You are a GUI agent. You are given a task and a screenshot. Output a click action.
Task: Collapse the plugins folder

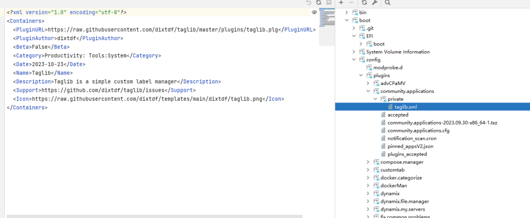[x=360, y=75]
